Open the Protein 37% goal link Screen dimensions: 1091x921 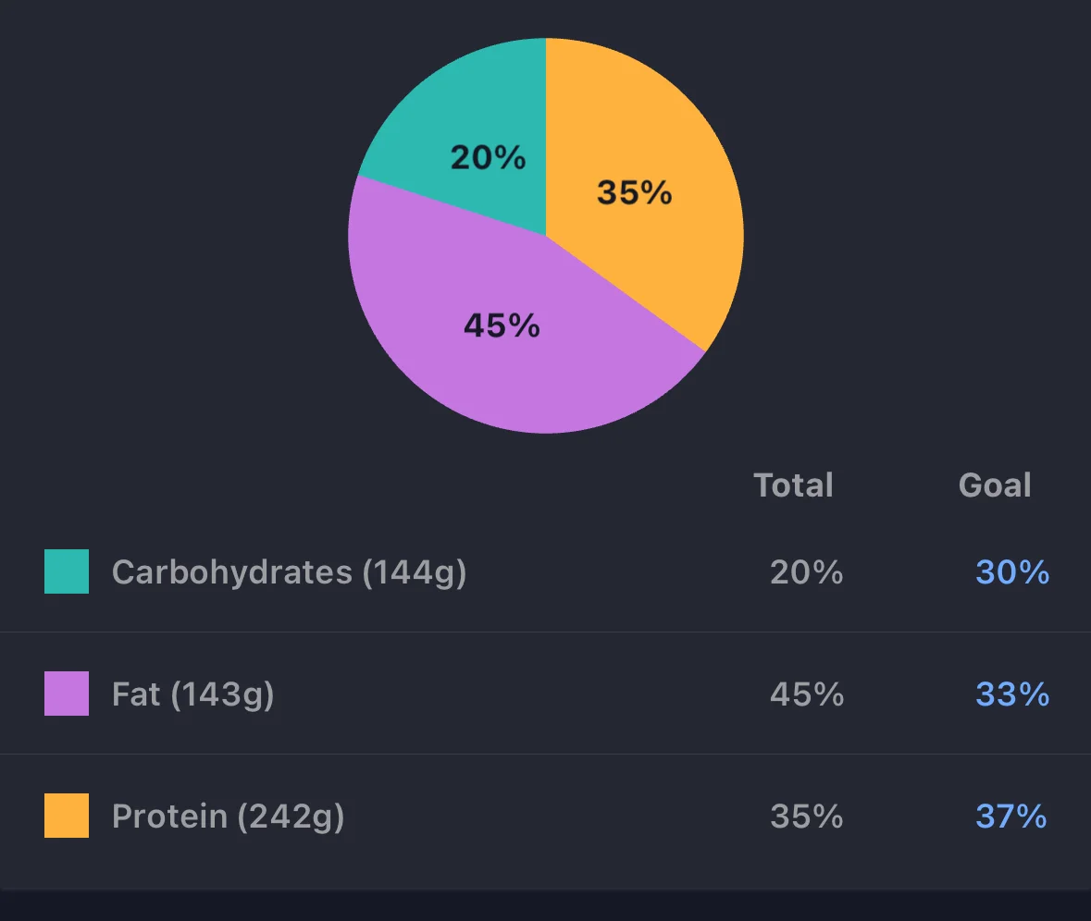1011,816
